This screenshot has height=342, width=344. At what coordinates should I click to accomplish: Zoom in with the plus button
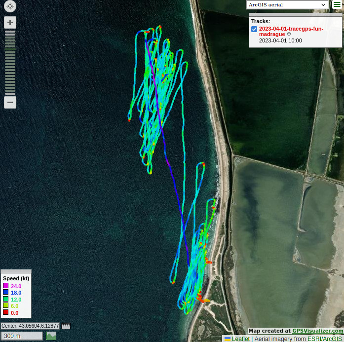click(10, 23)
